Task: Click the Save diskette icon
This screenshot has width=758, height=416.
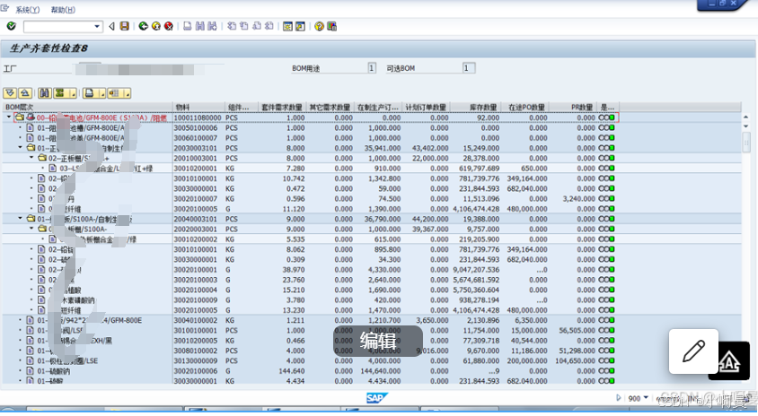Action: click(x=125, y=26)
